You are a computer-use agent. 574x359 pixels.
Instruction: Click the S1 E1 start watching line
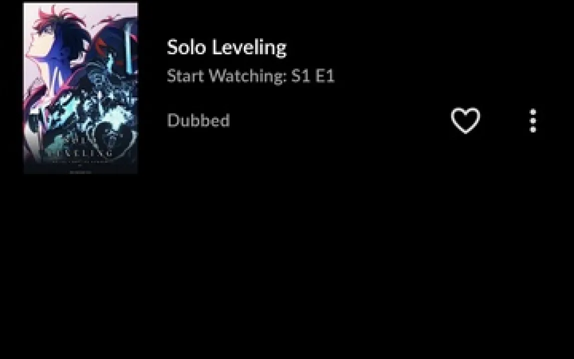pyautogui.click(x=251, y=76)
